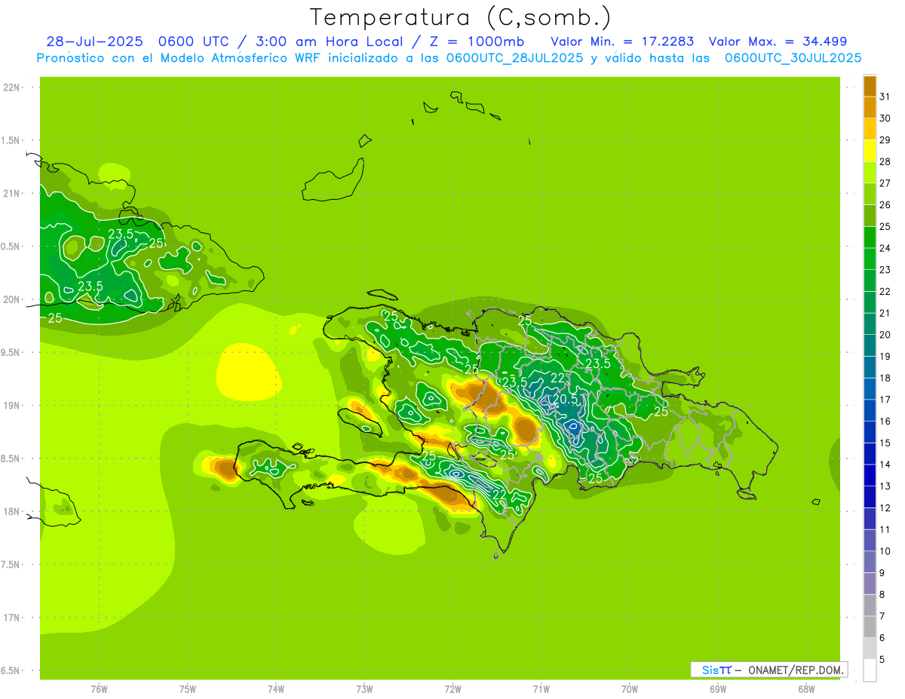Pick the yellow swatch between 28 and 29
The image size is (905, 699).
(870, 151)
